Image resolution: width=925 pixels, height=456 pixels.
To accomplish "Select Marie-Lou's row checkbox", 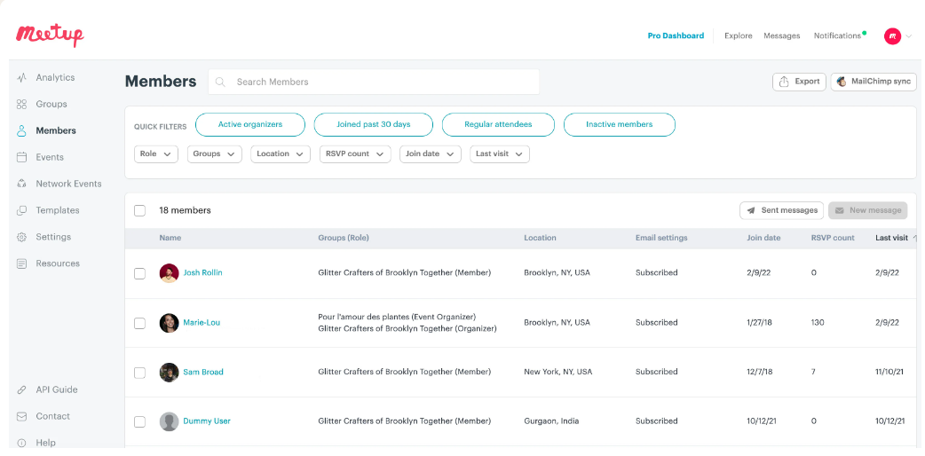I will point(139,323).
